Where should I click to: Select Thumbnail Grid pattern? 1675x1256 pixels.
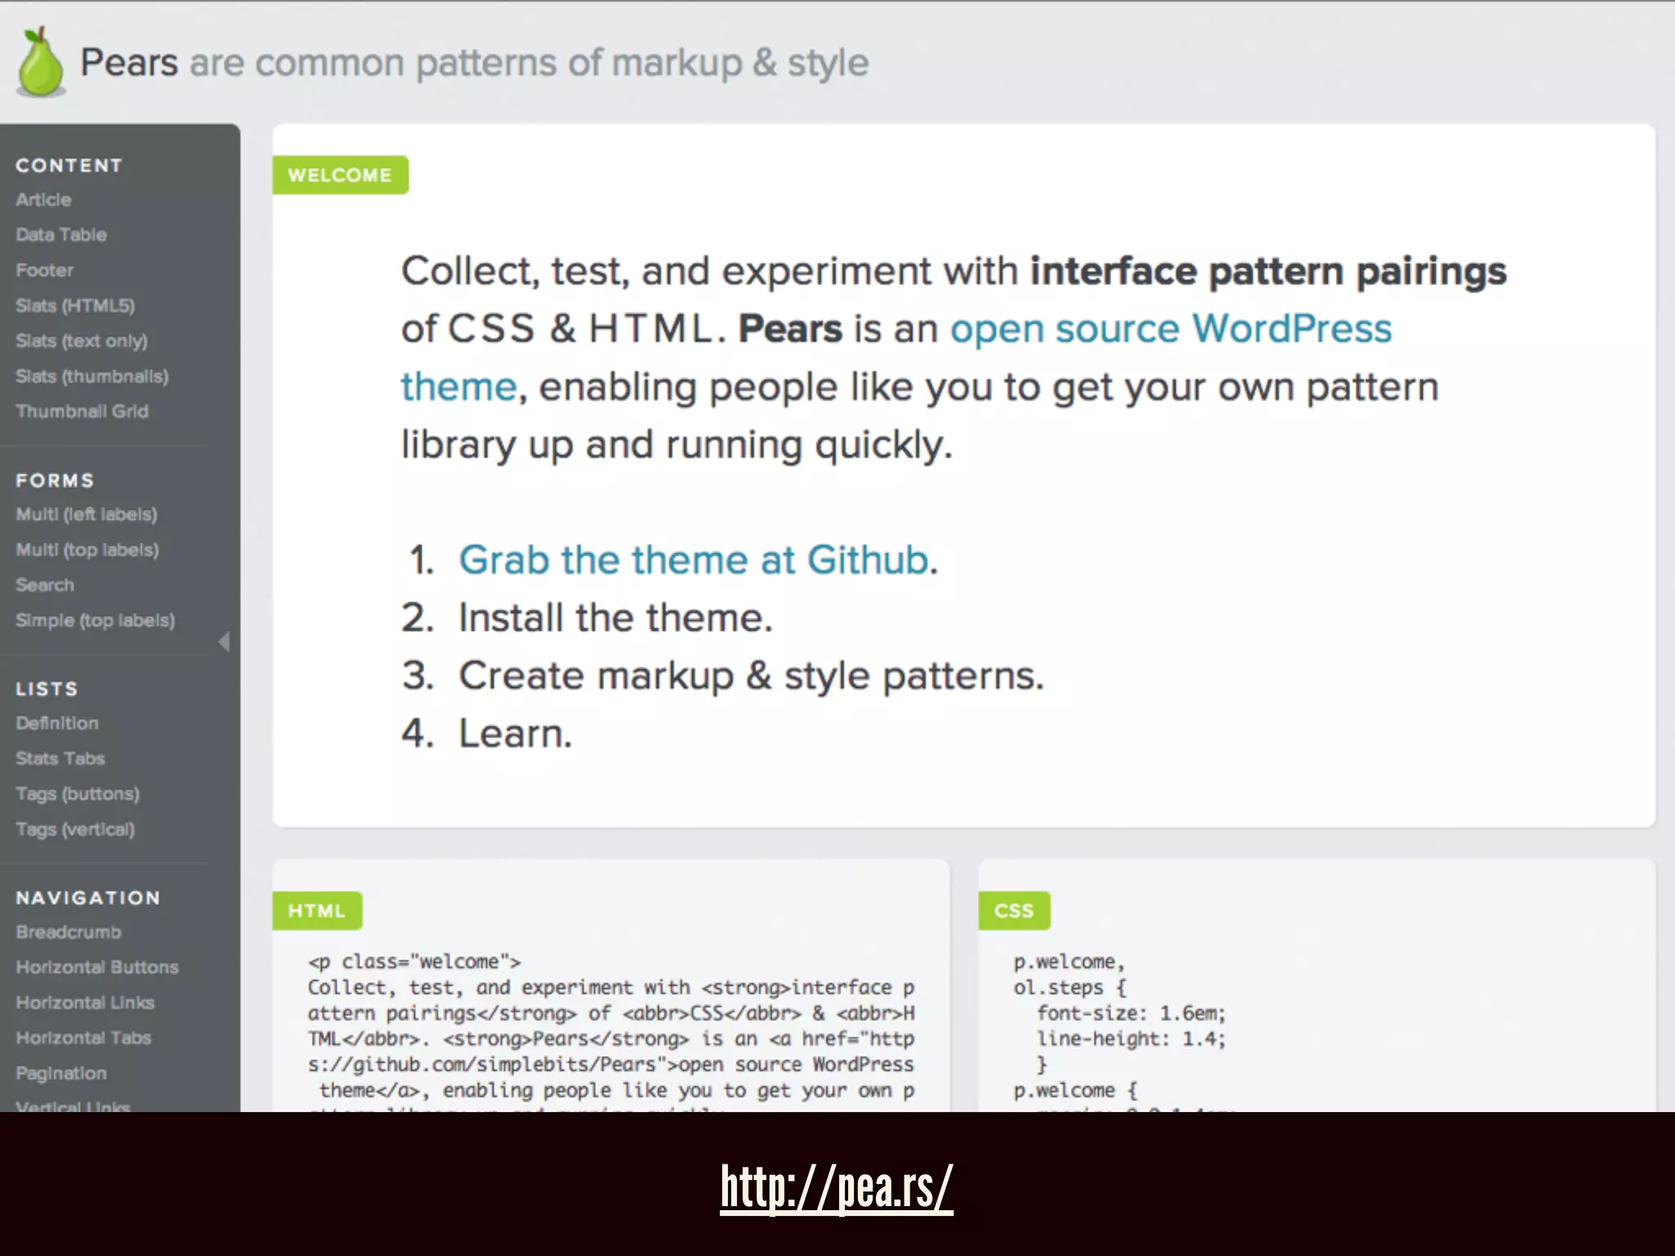82,411
